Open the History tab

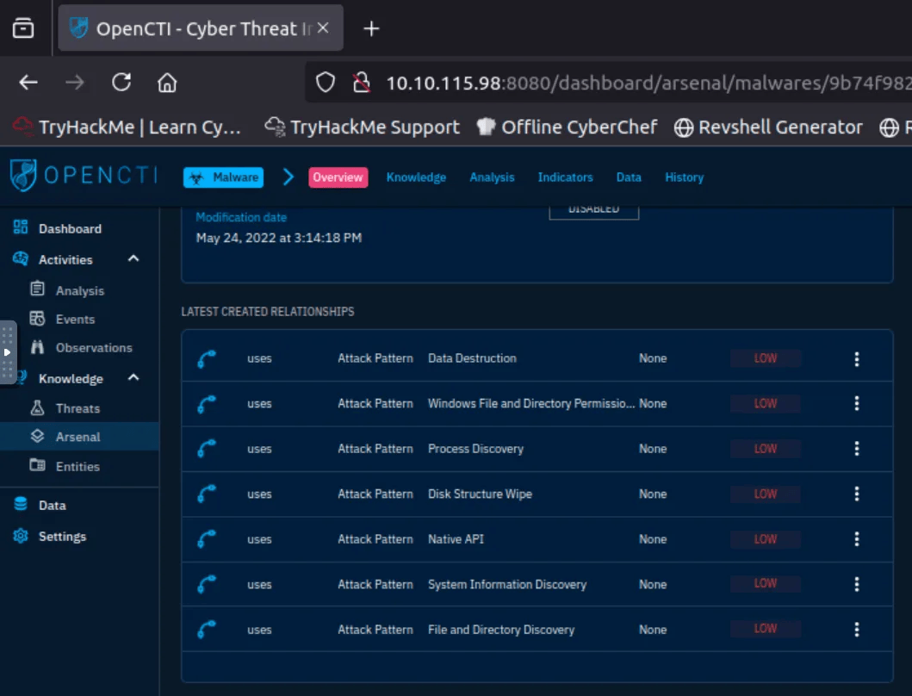tap(684, 177)
